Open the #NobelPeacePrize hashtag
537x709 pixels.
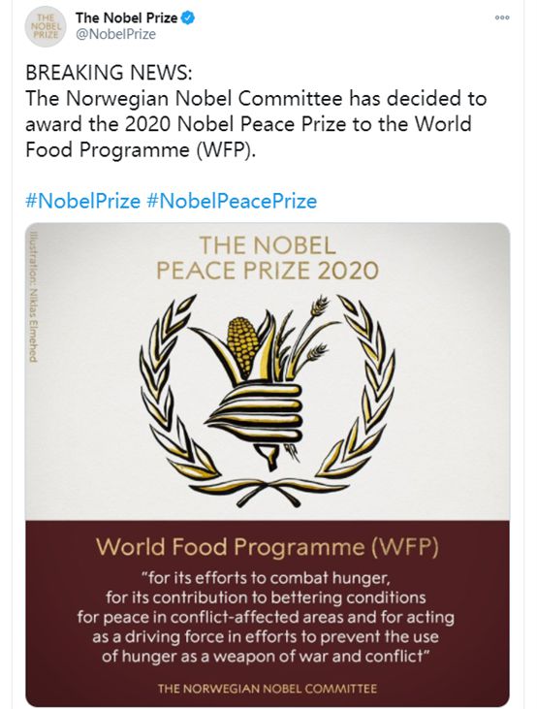click(x=232, y=201)
